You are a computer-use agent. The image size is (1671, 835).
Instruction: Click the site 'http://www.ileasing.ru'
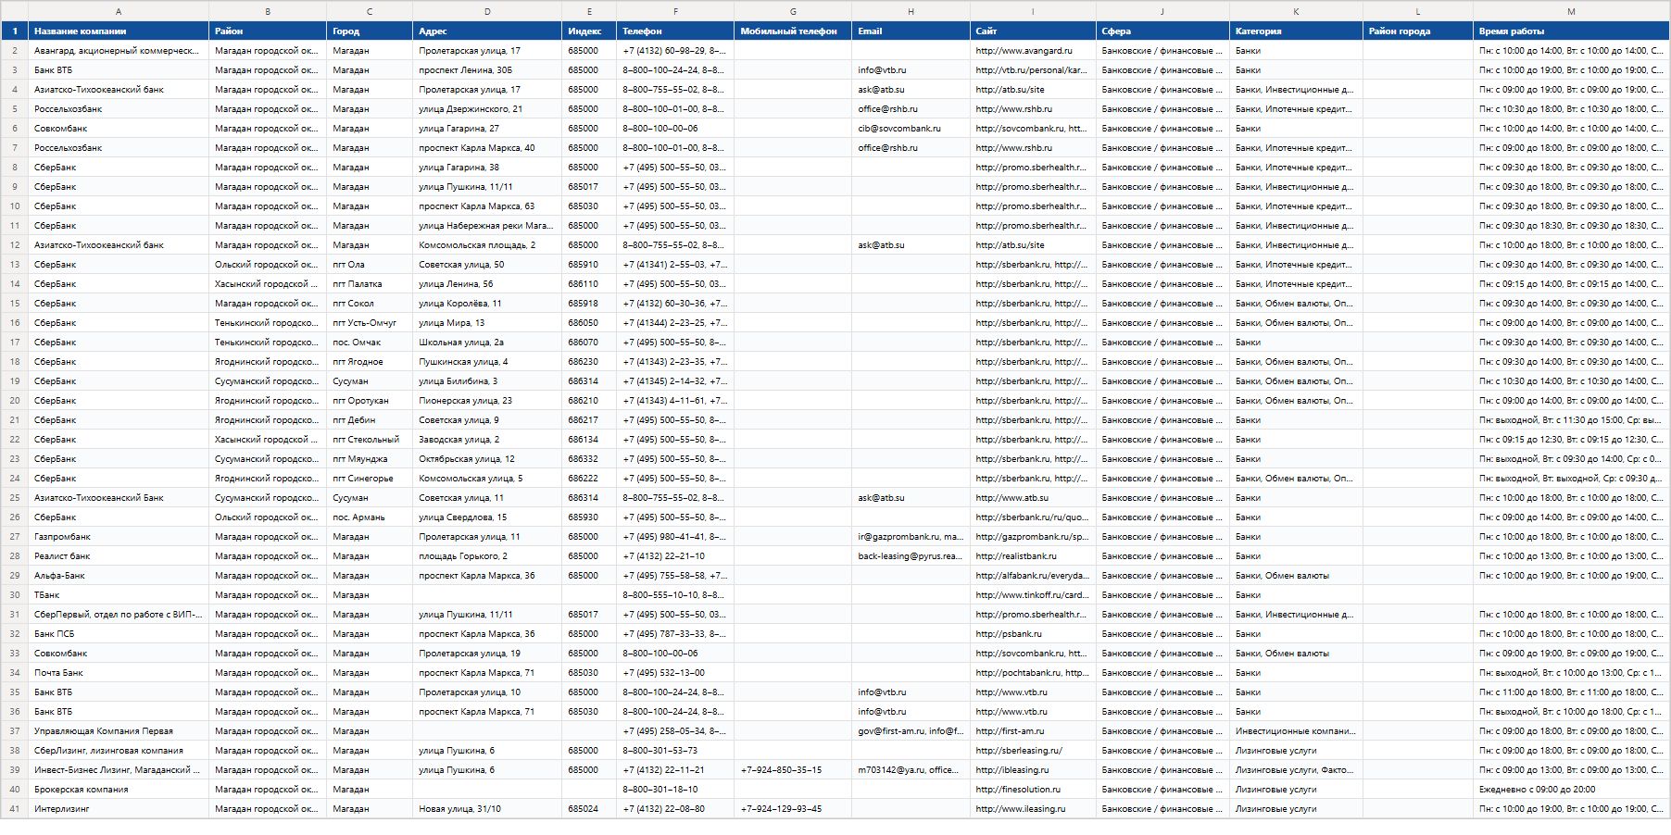(1033, 808)
